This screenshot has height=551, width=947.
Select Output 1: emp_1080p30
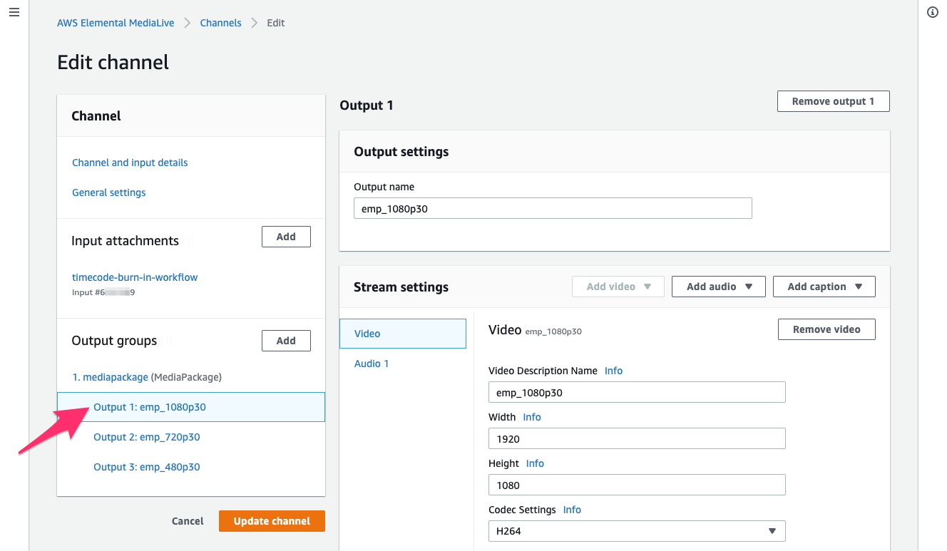[191, 407]
